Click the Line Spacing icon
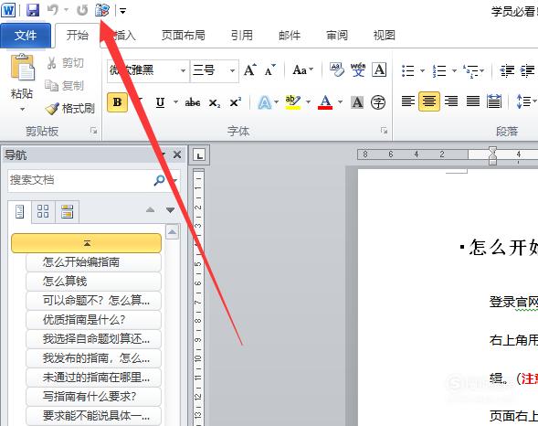The width and height of the screenshot is (538, 426). [523, 101]
